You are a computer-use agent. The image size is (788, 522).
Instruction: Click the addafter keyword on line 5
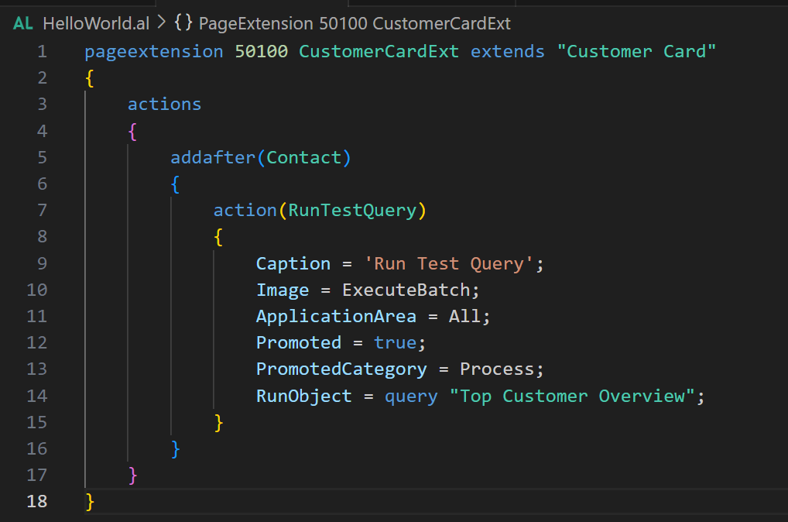(x=213, y=157)
